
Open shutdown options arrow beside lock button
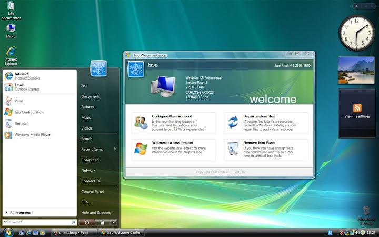114,223
